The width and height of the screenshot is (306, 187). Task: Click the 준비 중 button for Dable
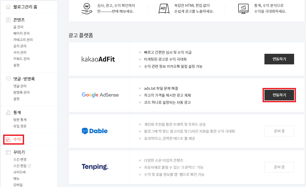click(279, 131)
